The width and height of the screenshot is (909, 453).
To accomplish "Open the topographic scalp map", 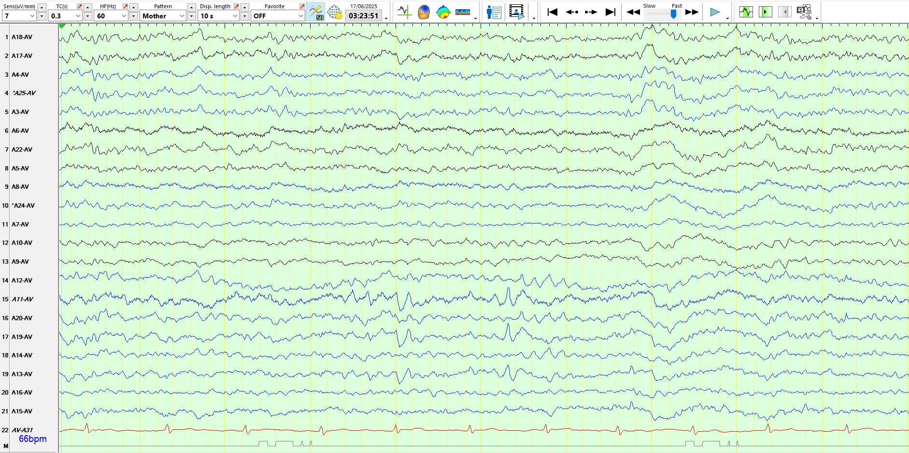I will 443,12.
